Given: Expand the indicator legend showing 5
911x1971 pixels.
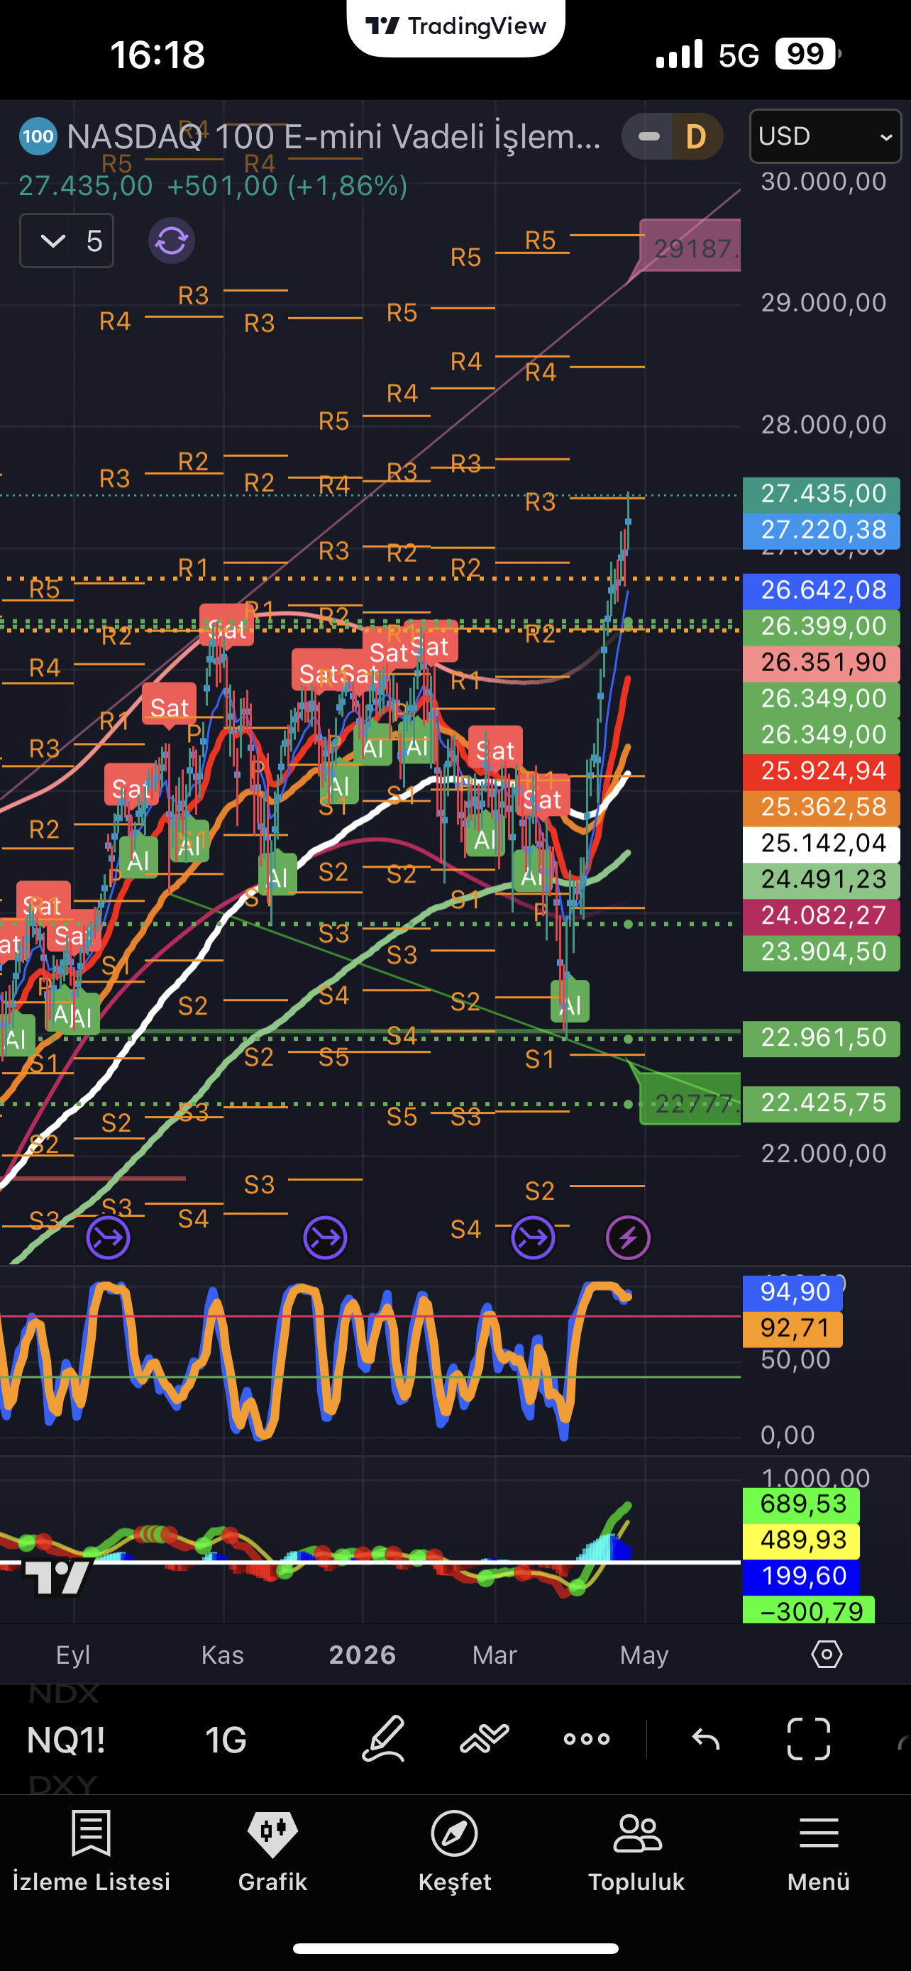Looking at the screenshot, I should pos(67,241).
